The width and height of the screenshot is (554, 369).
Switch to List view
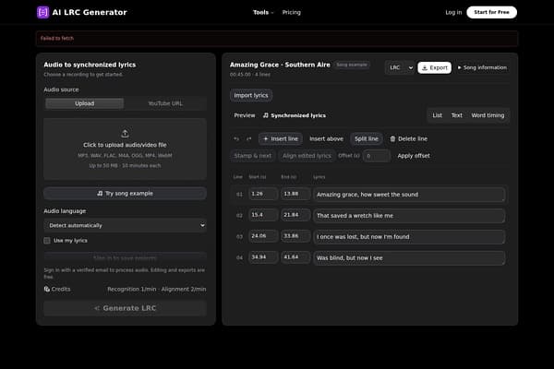coord(437,115)
